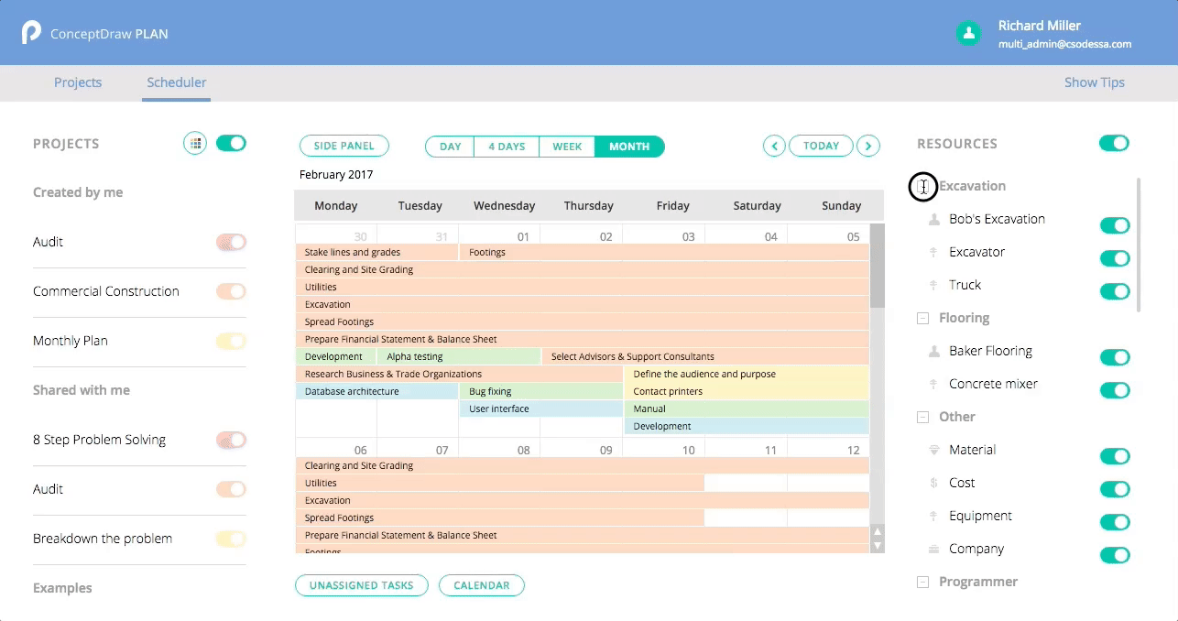Open the projects grid view icon
Screen dimensions: 1178x621
pyautogui.click(x=194, y=143)
